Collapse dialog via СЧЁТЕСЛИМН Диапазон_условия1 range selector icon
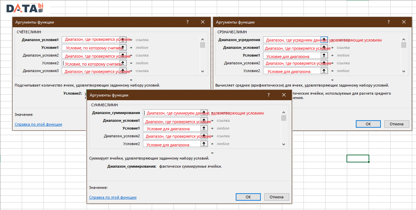 tap(123, 40)
